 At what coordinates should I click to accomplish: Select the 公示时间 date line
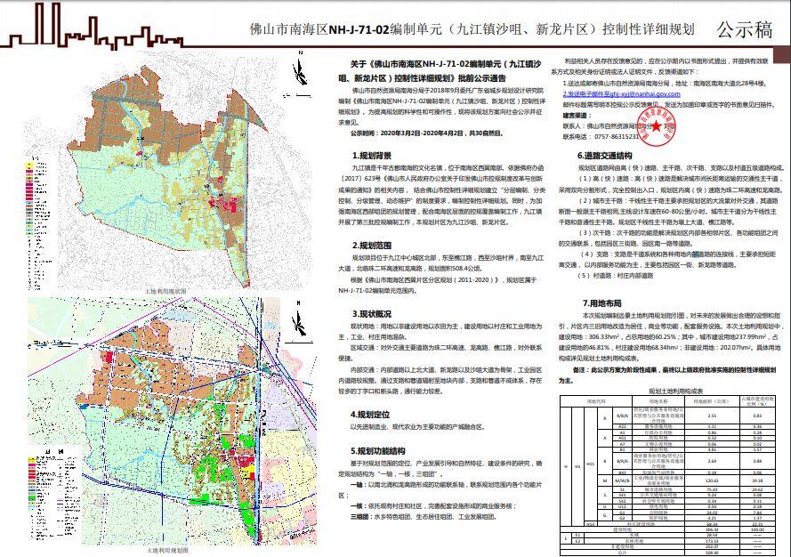(x=427, y=133)
